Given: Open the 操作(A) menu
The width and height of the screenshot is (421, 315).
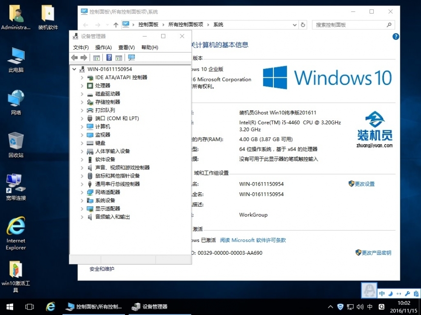Looking at the screenshot, I should click(103, 48).
